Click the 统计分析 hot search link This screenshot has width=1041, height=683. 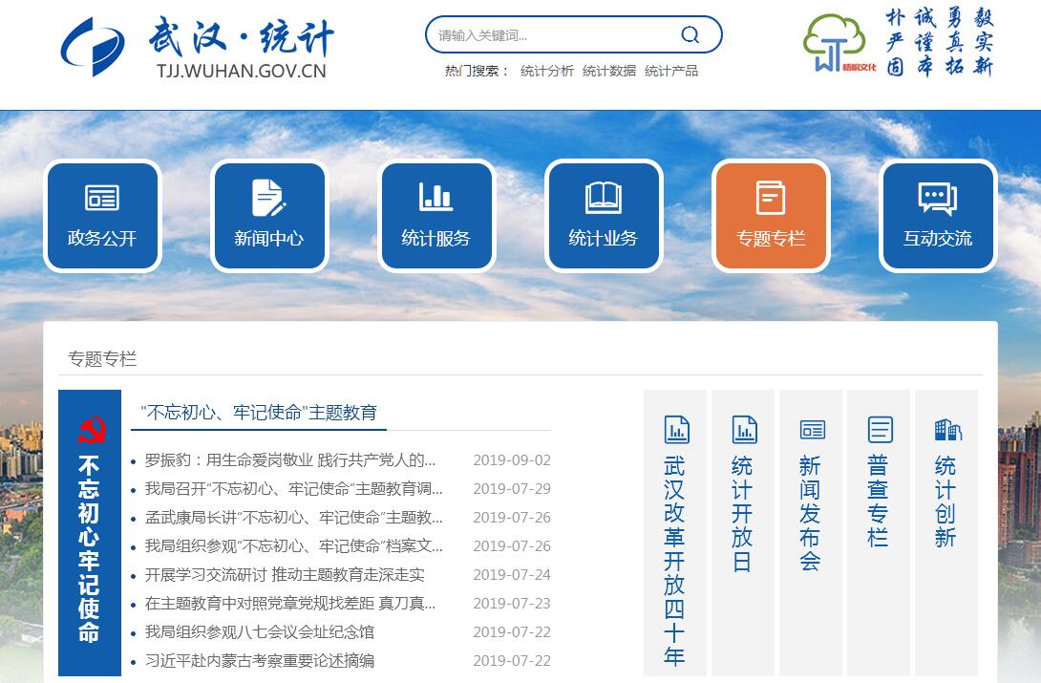click(547, 71)
